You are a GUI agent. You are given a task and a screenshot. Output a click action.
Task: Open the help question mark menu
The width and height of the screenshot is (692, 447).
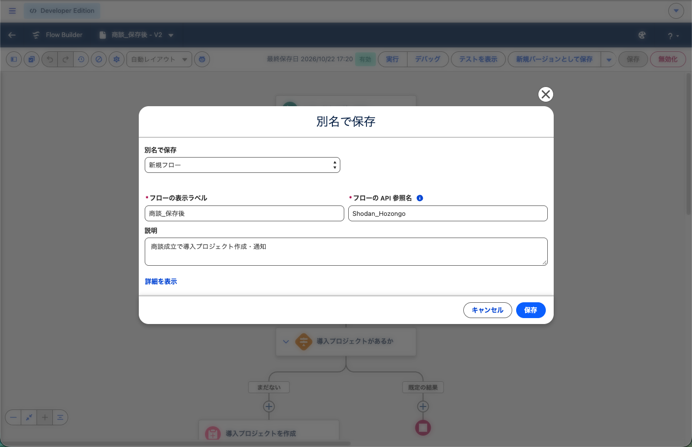[x=673, y=36]
